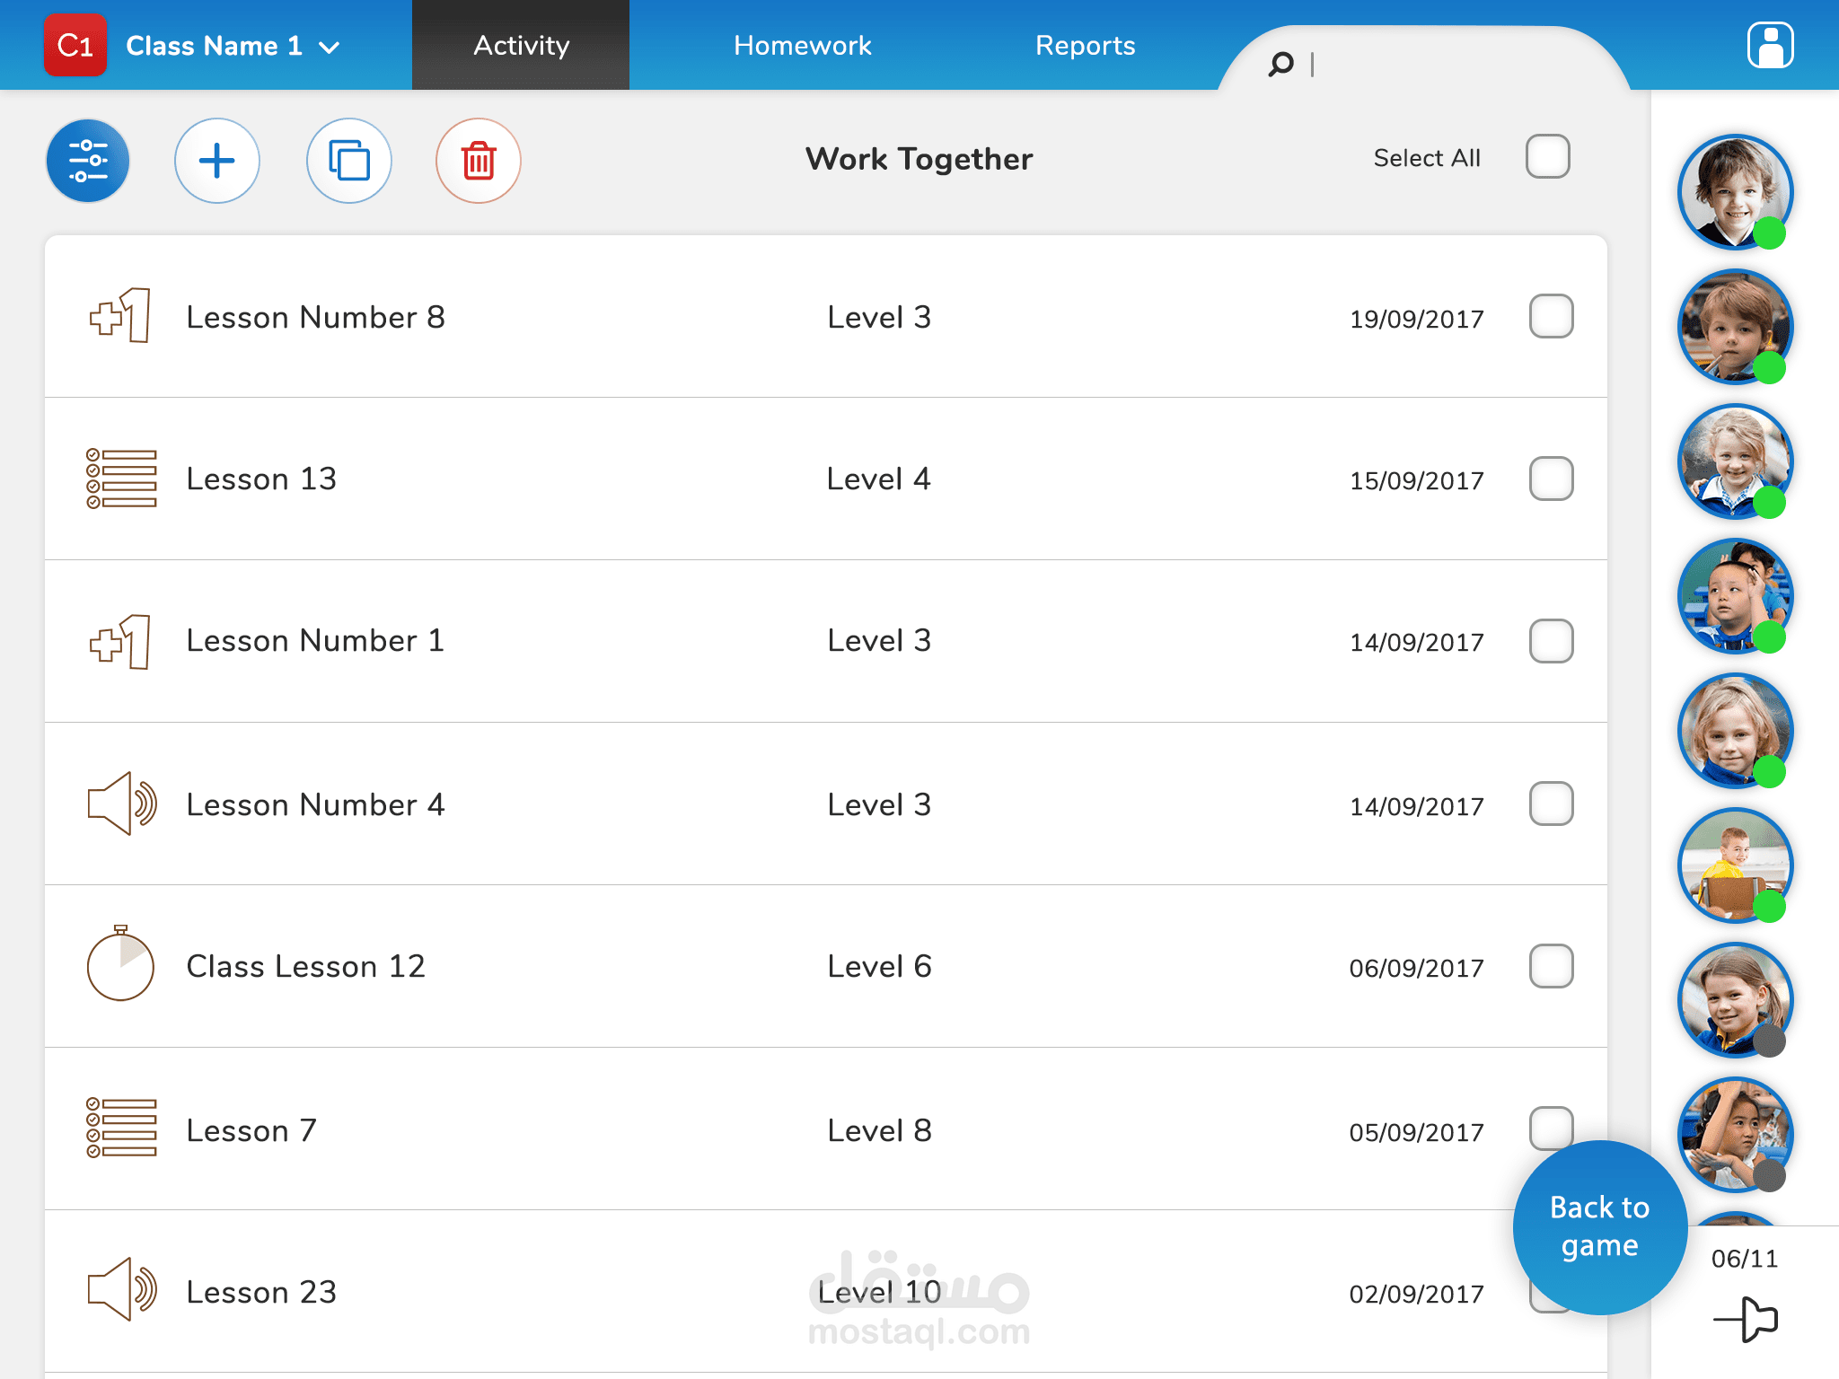1839x1379 pixels.
Task: Click the stopwatch icon for Class Lesson 12
Action: (x=120, y=965)
